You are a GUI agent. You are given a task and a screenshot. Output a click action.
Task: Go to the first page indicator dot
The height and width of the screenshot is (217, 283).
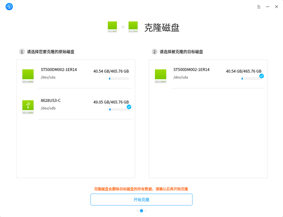click(138, 211)
